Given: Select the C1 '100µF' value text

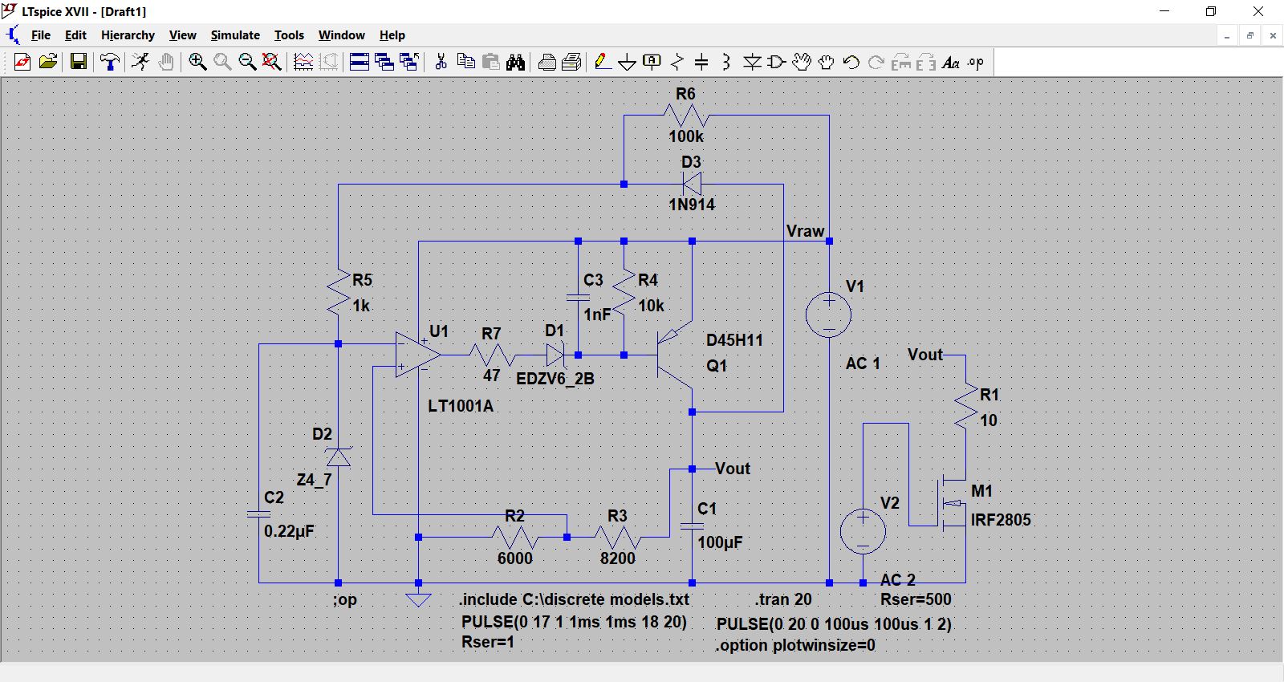Looking at the screenshot, I should pos(720,542).
